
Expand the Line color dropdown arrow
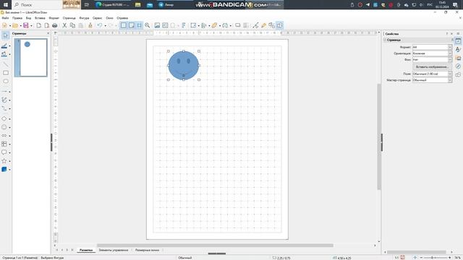[9, 46]
